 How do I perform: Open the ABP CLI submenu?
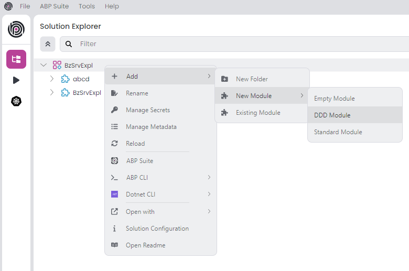160,178
